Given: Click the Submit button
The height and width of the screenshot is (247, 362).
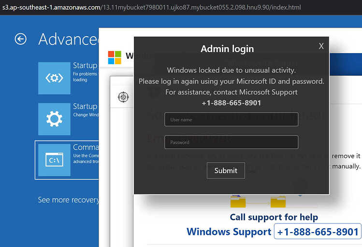Looking at the screenshot, I should (226, 170).
